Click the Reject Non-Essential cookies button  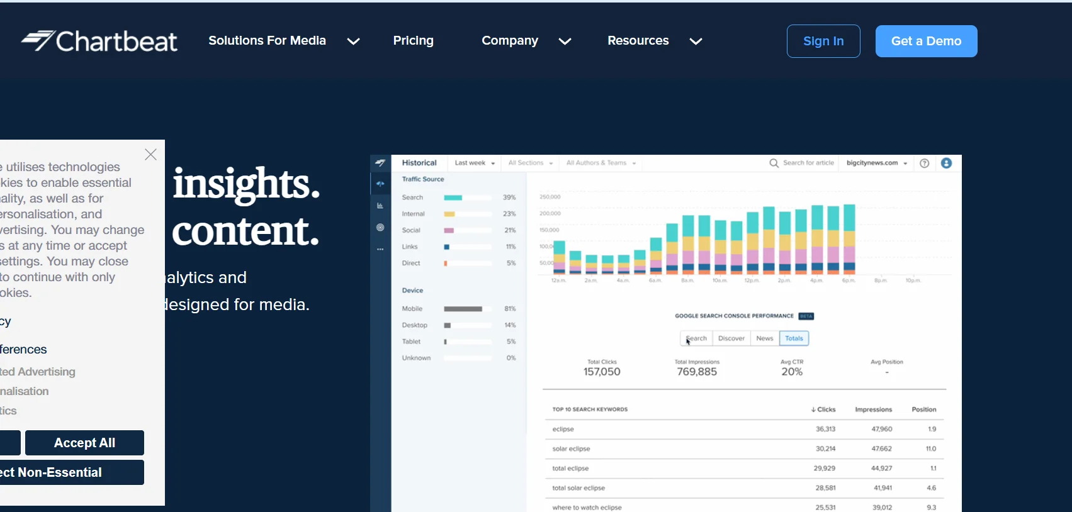72,472
